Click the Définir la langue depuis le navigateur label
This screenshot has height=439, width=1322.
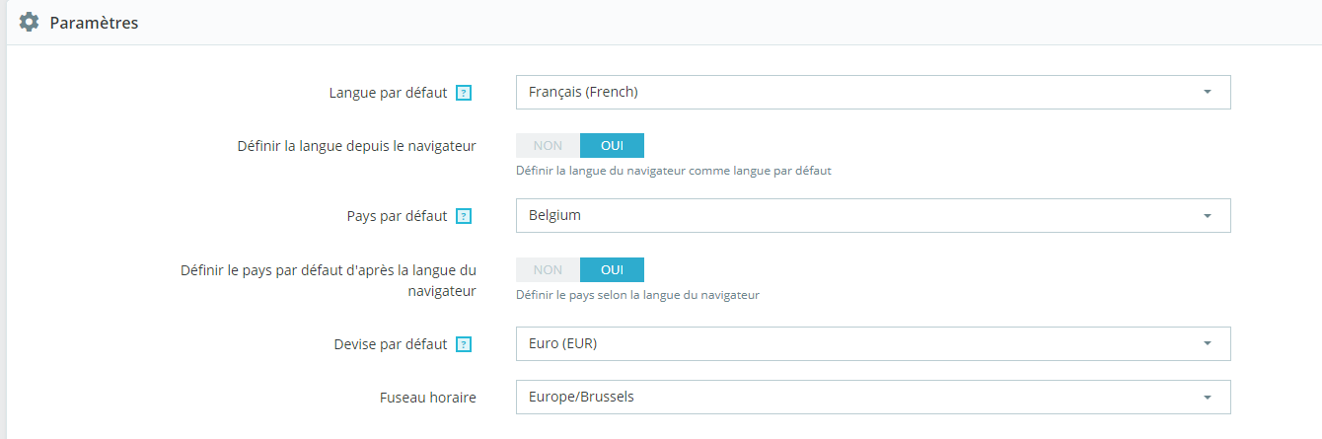(357, 146)
